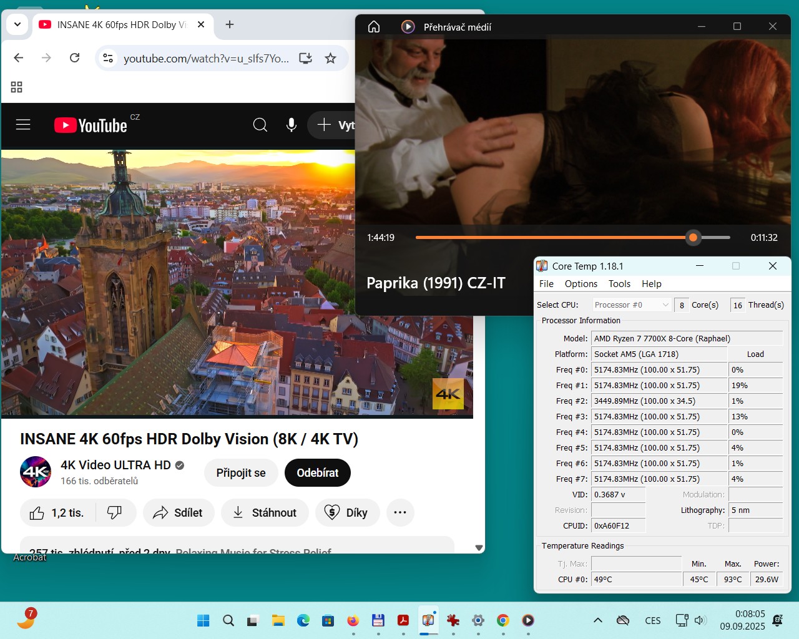The image size is (799, 639).
Task: Dislike the video with thumbs-down icon
Action: pyautogui.click(x=115, y=512)
